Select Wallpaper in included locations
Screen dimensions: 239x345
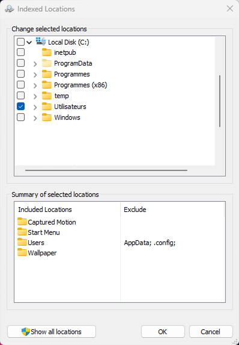click(x=42, y=253)
